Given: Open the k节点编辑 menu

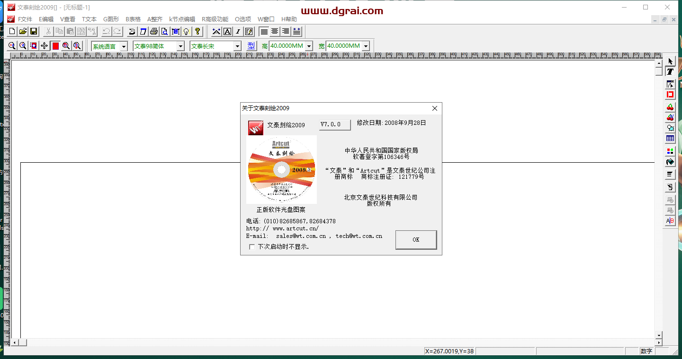Looking at the screenshot, I should 182,19.
